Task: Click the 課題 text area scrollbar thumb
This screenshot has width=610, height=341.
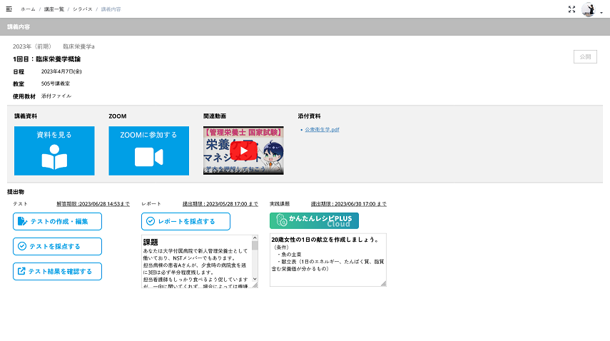Action: (x=255, y=245)
